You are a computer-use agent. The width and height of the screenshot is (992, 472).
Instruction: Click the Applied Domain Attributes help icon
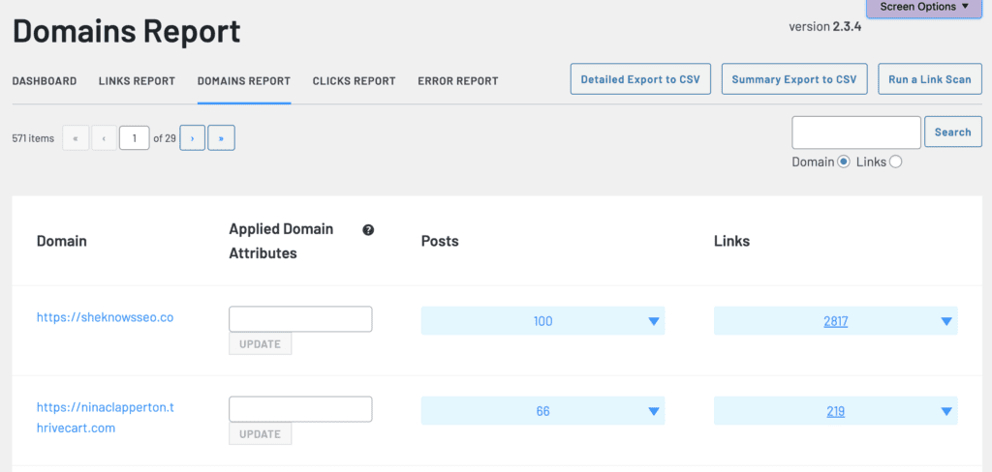(368, 230)
